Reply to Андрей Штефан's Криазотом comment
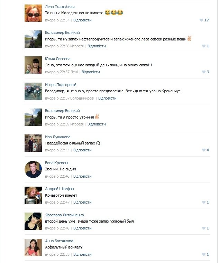 [82, 202]
